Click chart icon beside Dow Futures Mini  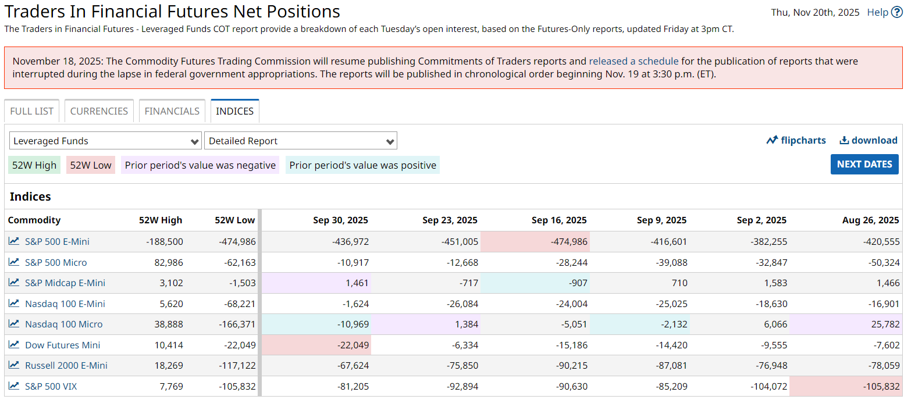13,345
